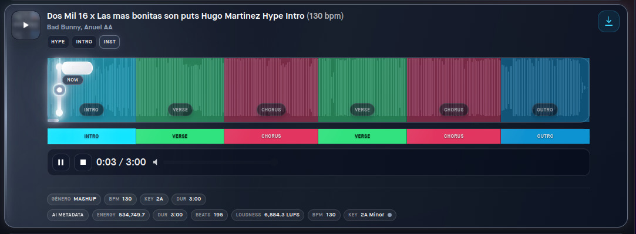Click first CHORUS label inside the waveform

pyautogui.click(x=271, y=110)
